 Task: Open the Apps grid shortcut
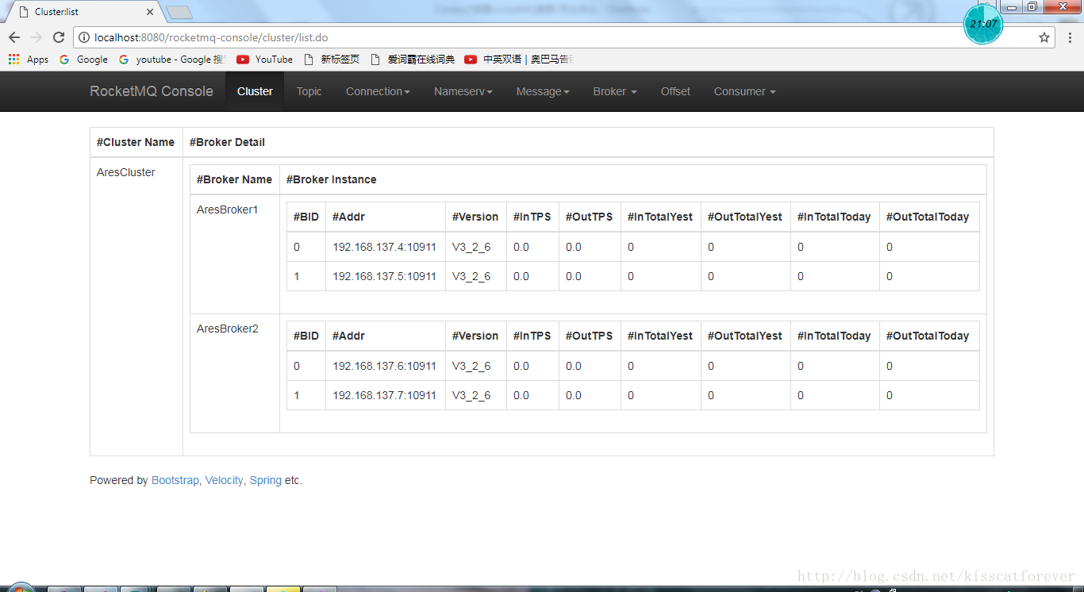pos(29,60)
